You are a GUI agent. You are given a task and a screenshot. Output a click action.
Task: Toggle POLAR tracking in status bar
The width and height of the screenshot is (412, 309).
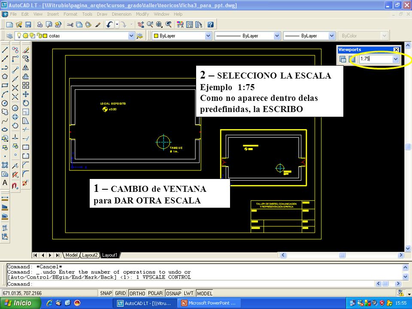[x=155, y=293]
